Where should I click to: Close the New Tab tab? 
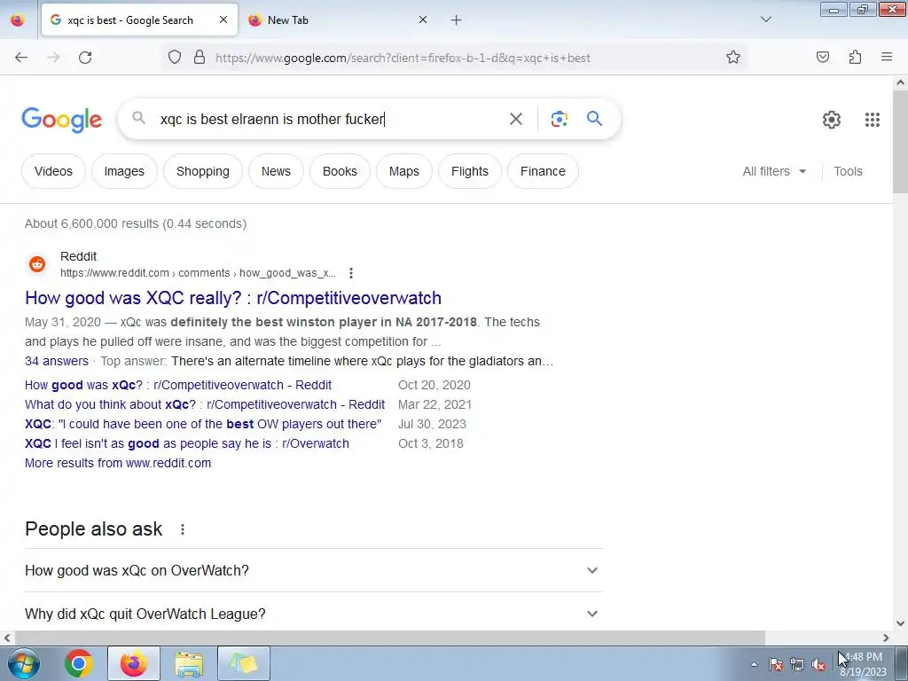[x=423, y=20]
